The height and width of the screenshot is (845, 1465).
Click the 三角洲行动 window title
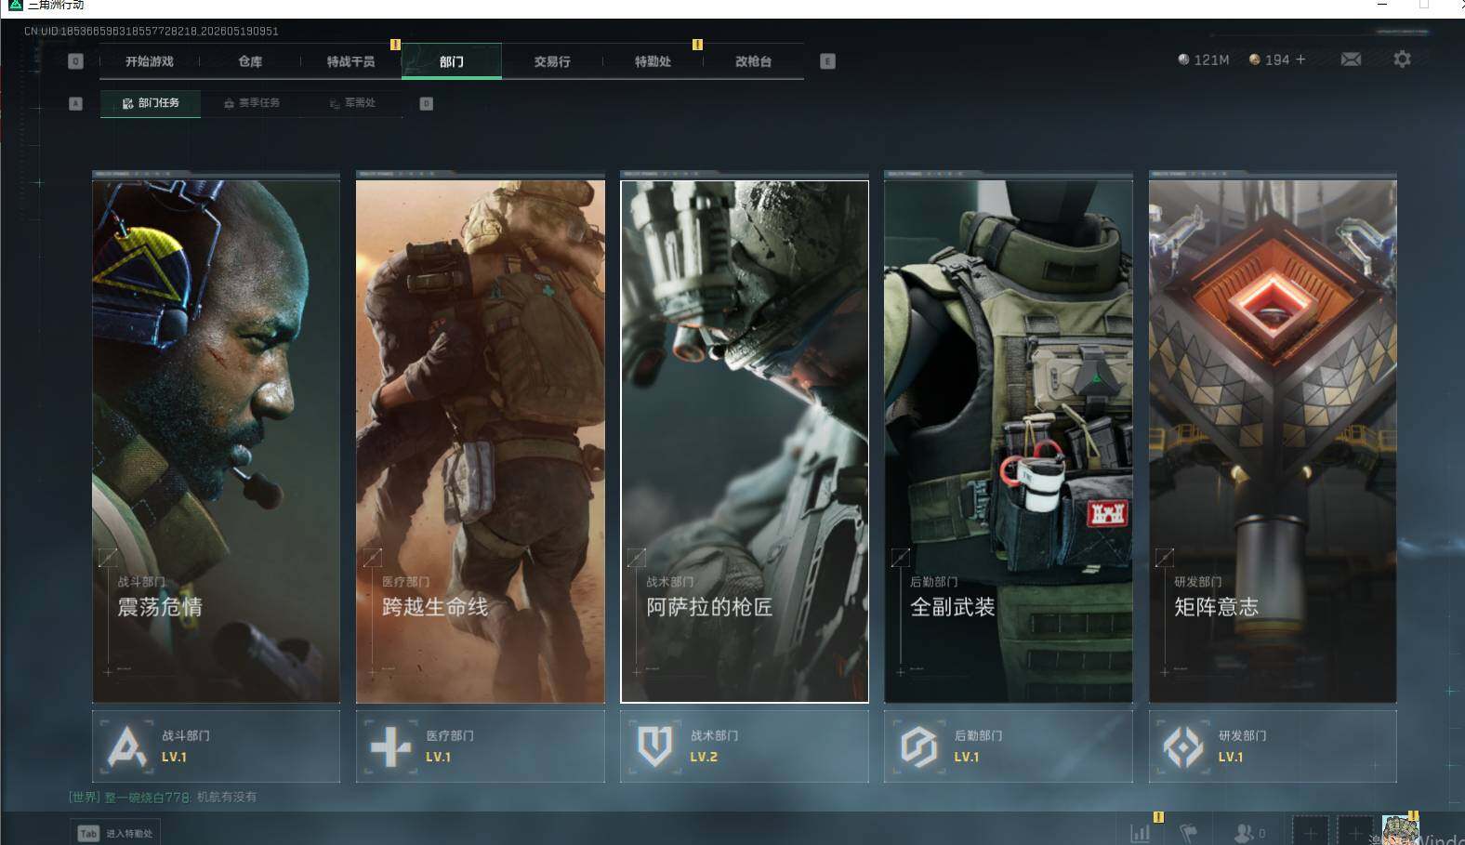(56, 6)
